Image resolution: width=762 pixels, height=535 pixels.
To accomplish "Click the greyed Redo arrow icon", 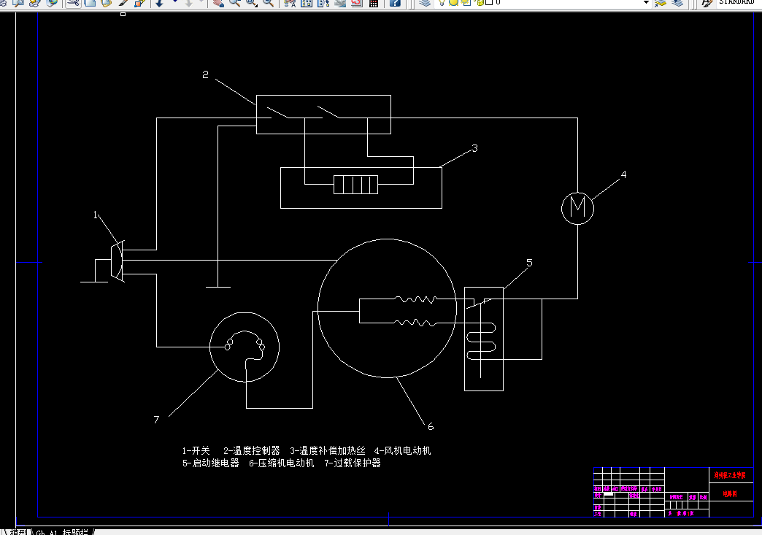I will [x=188, y=2].
